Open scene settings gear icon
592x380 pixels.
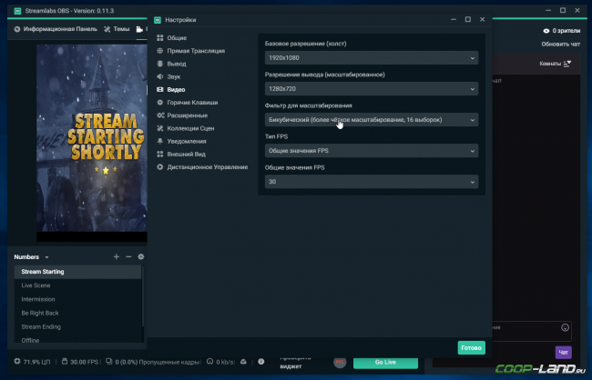(141, 256)
